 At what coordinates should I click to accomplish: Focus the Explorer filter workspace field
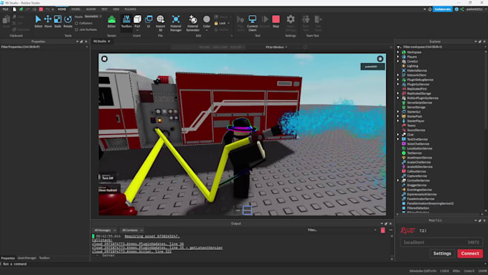(442, 47)
